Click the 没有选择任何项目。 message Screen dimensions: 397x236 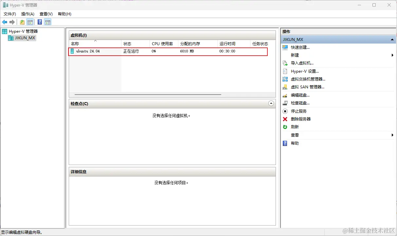pos(171,183)
